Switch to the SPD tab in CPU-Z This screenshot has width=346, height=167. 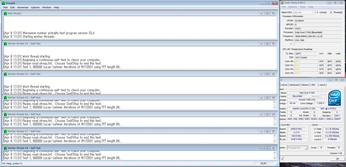(313, 85)
